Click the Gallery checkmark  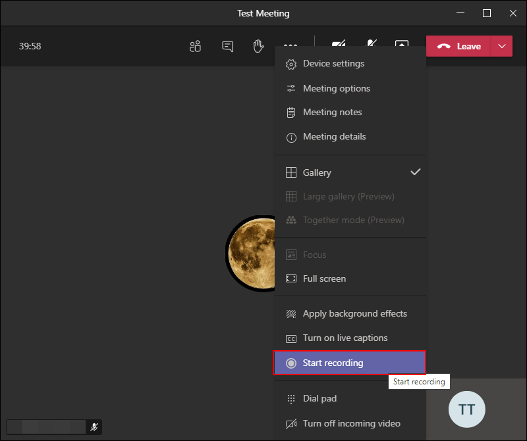416,172
